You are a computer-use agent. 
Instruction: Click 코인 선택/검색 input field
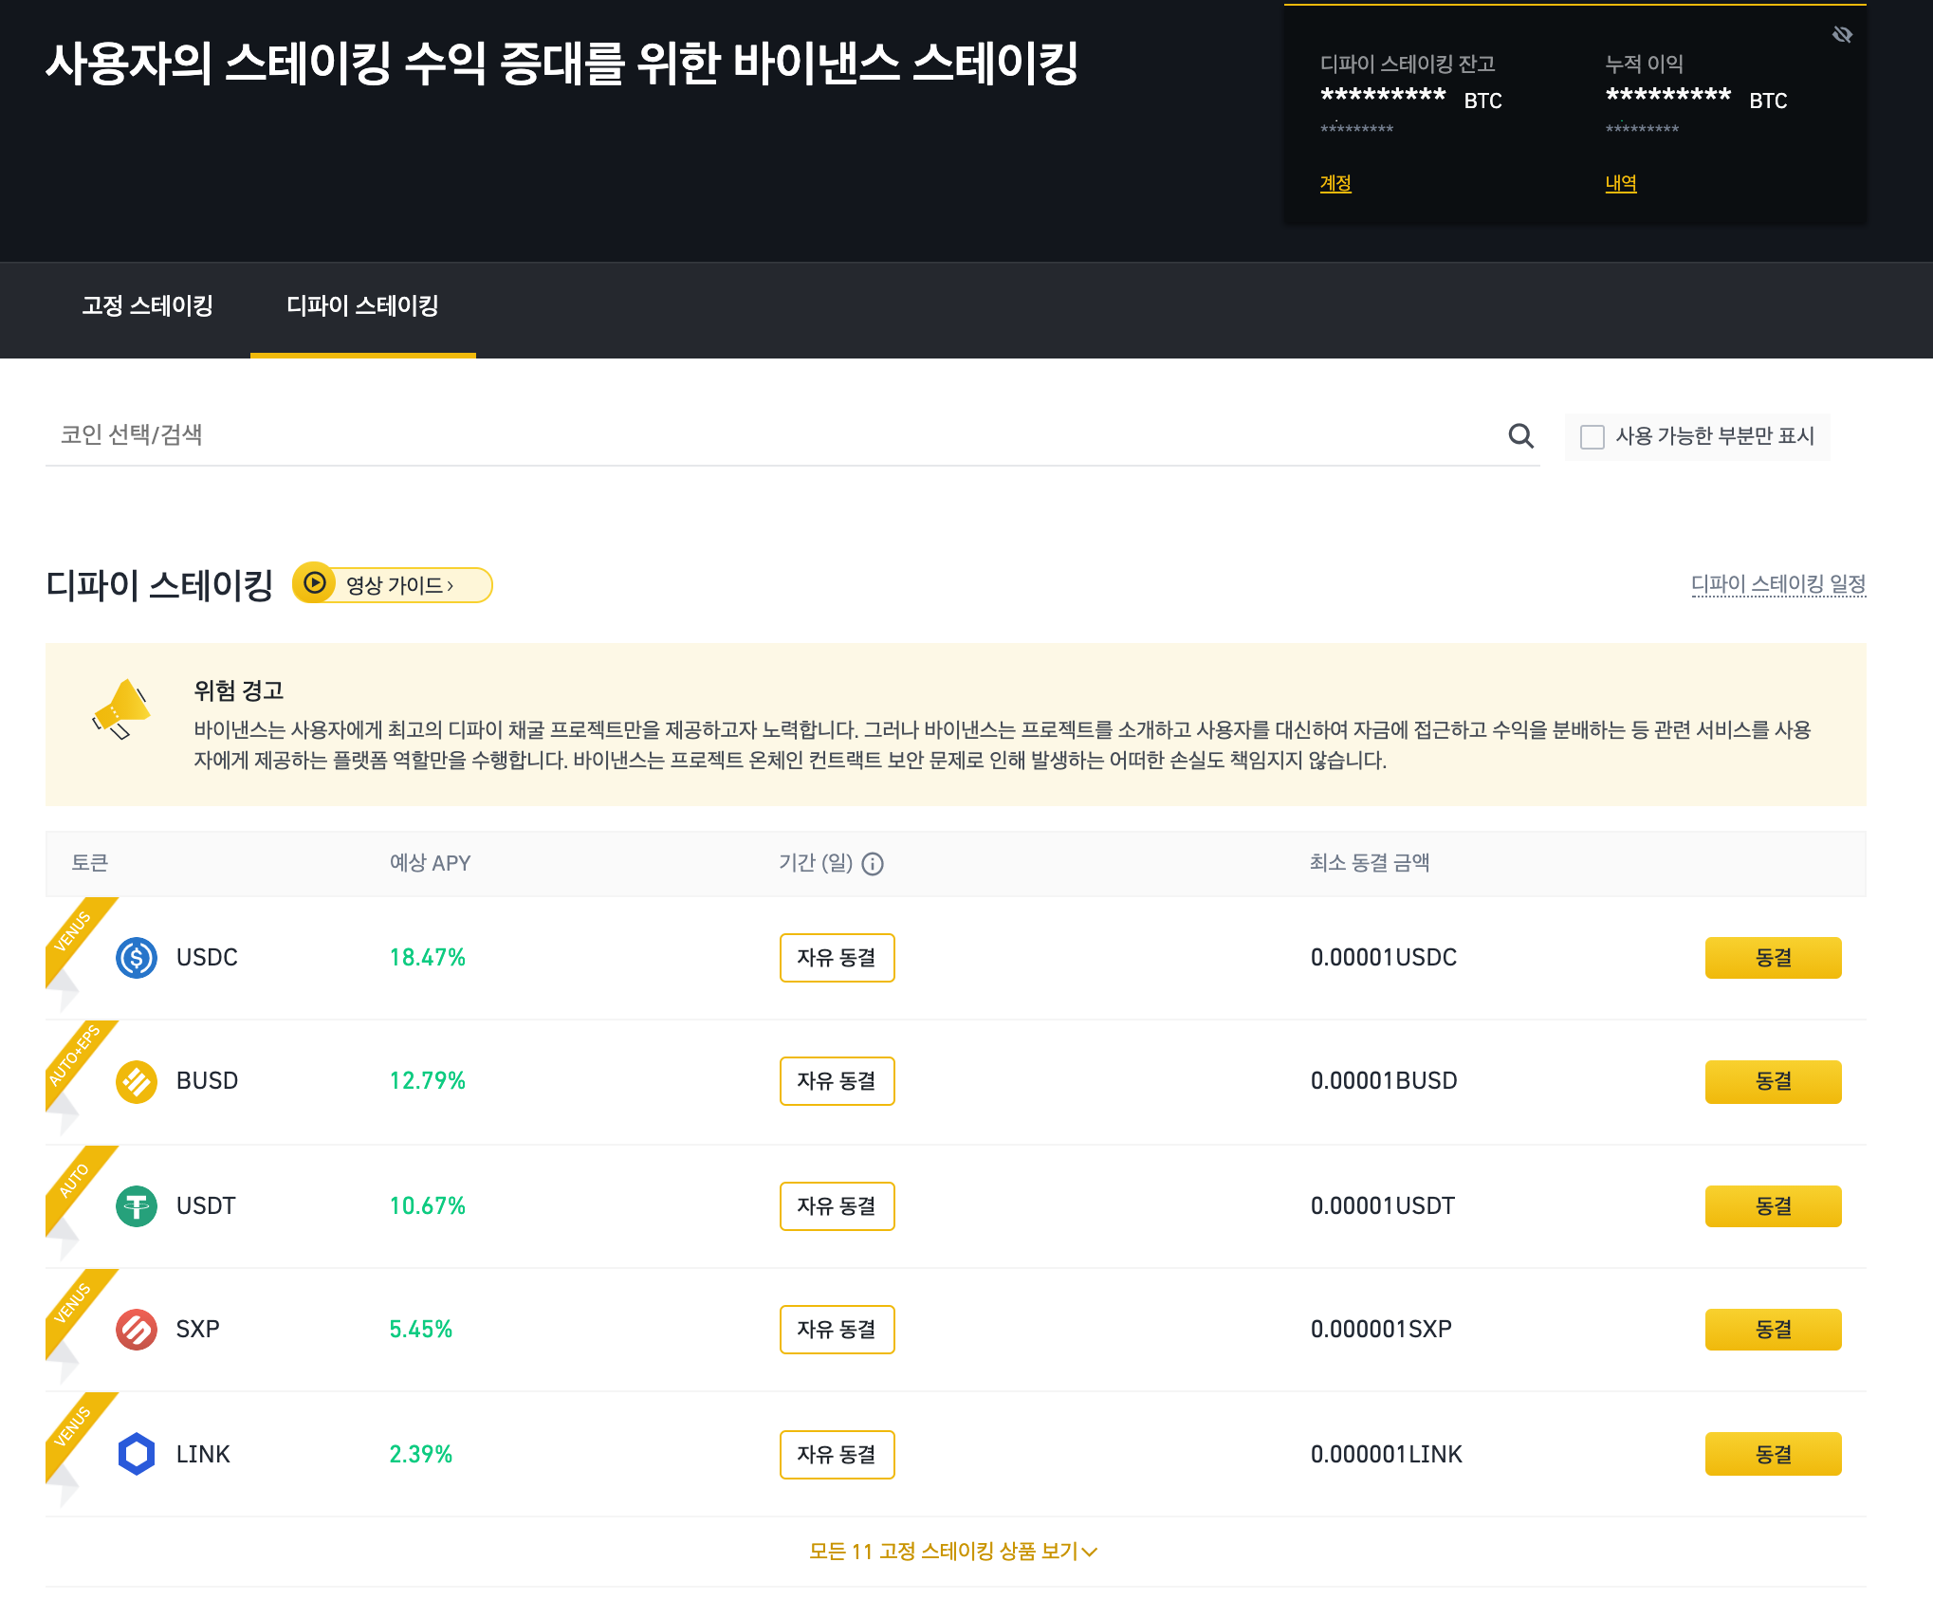(x=759, y=435)
